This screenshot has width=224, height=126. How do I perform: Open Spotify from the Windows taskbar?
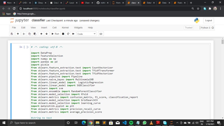[x=131, y=123]
